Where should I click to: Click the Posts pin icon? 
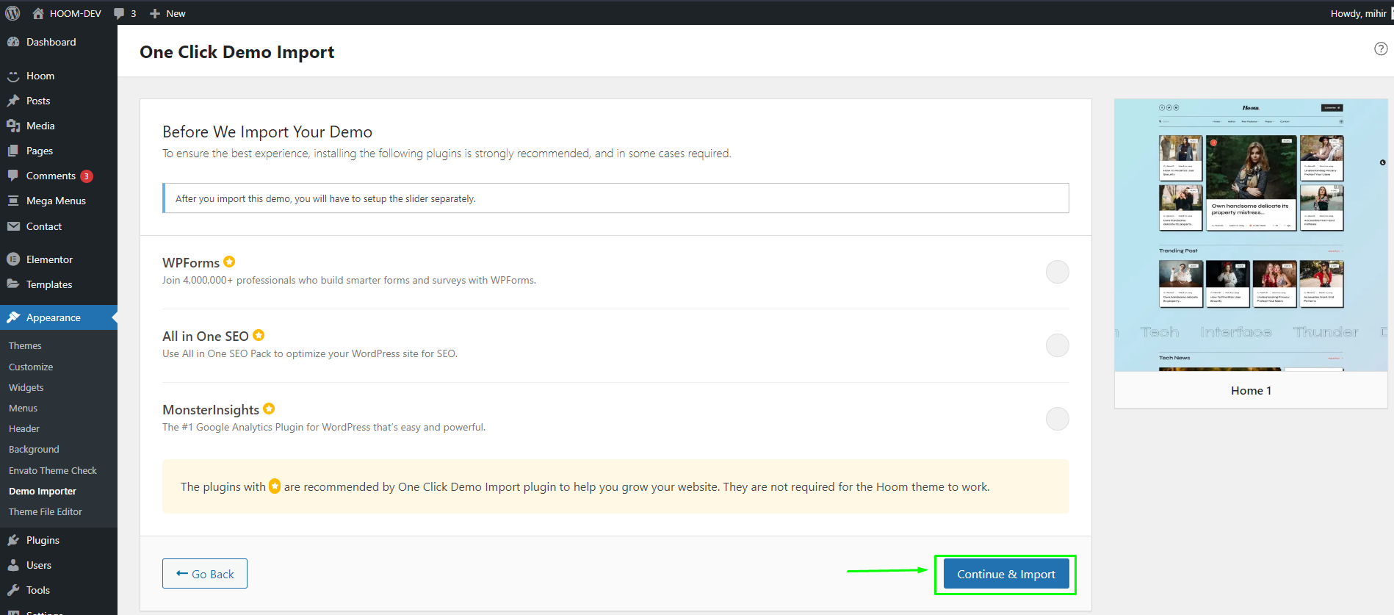tap(13, 101)
